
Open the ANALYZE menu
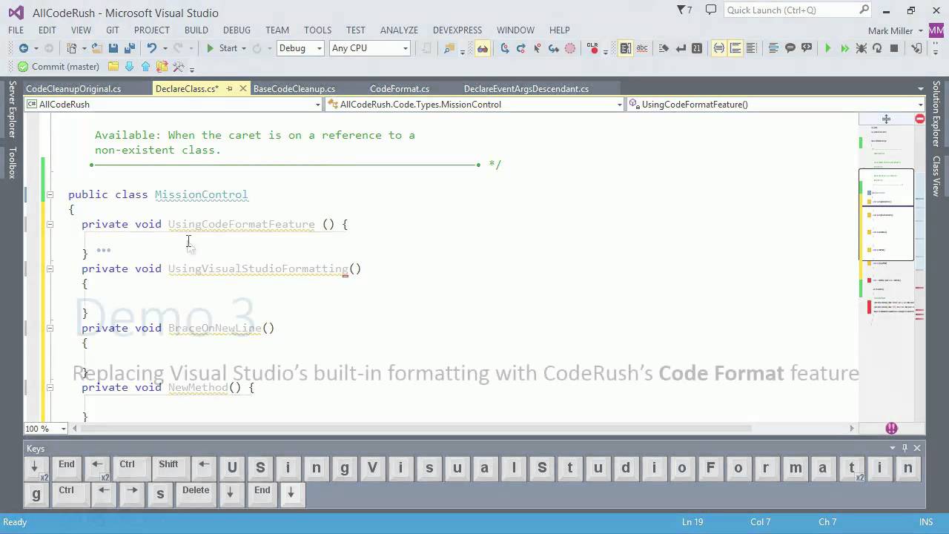(x=399, y=30)
